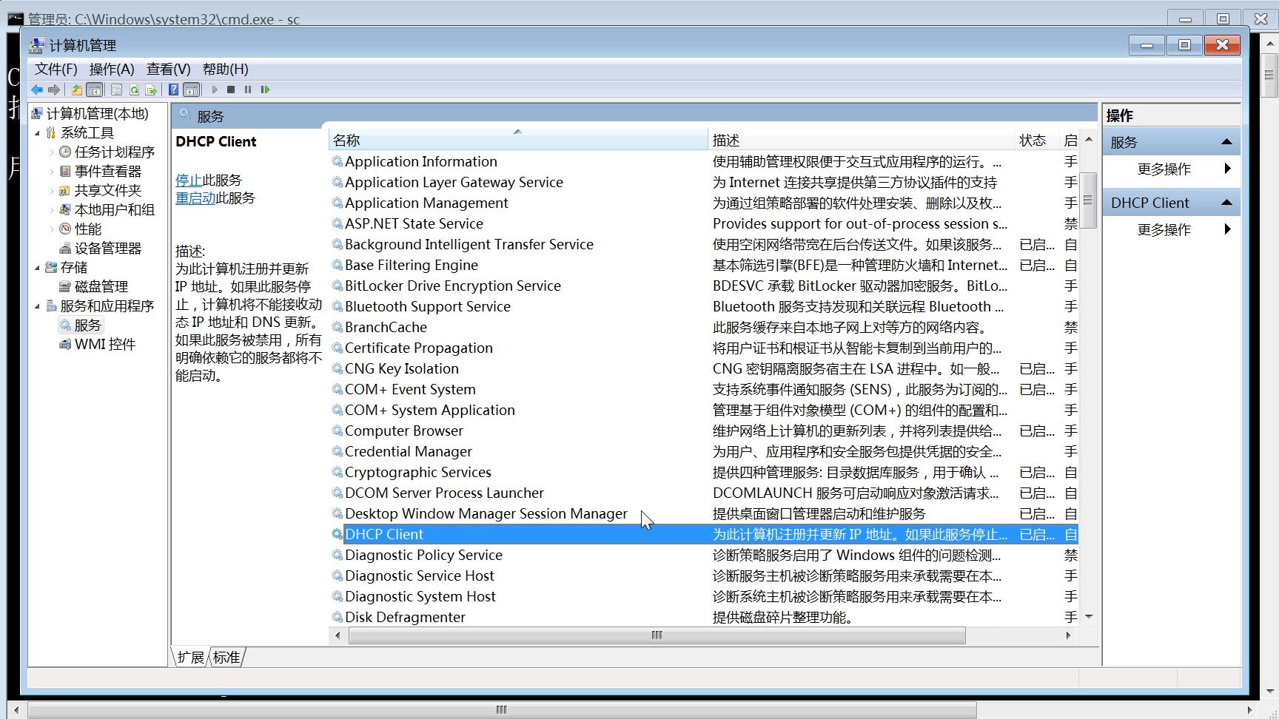The image size is (1279, 719).
Task: Click the Start service play icon
Action: (215, 90)
